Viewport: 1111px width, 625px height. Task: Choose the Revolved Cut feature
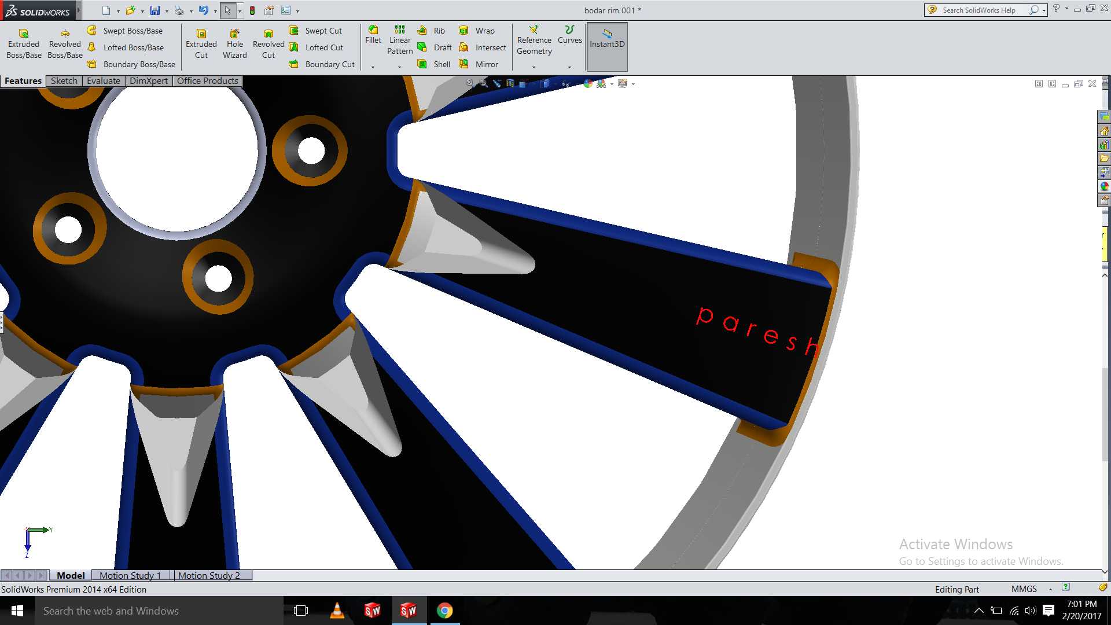click(268, 44)
